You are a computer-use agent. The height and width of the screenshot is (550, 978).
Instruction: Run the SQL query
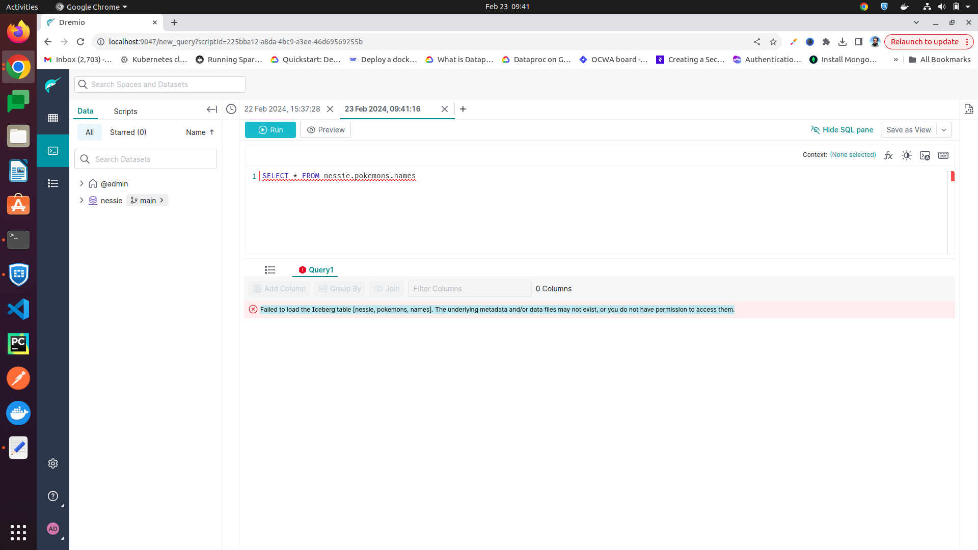pos(270,130)
